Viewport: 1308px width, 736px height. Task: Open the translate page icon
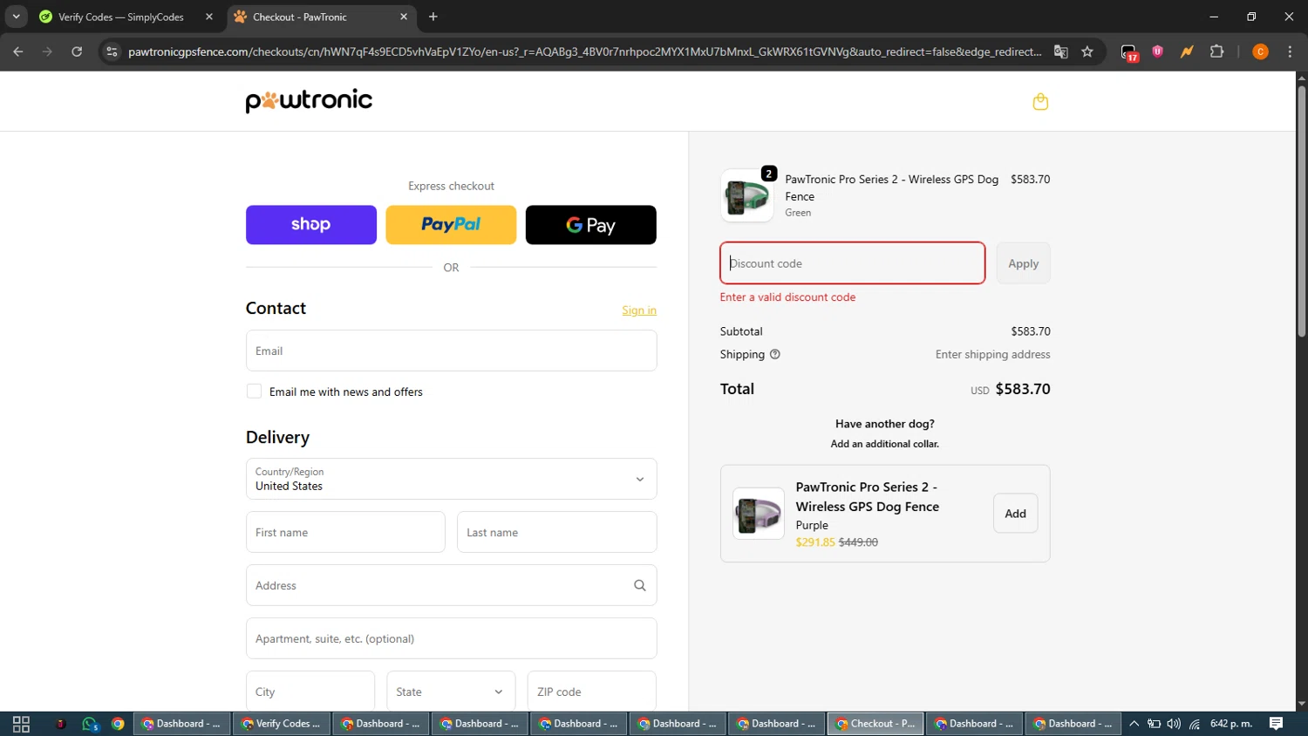coord(1060,51)
